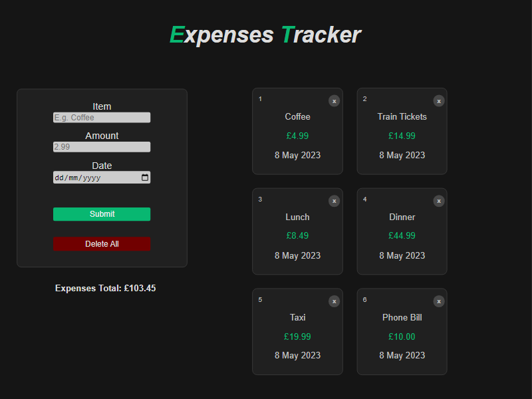Remove the Phone Bill expense
The image size is (532, 399).
click(x=439, y=301)
